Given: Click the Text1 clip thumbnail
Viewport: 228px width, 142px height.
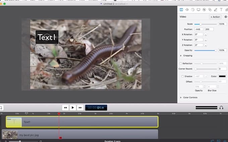Looking at the screenshot, I should 14,122.
